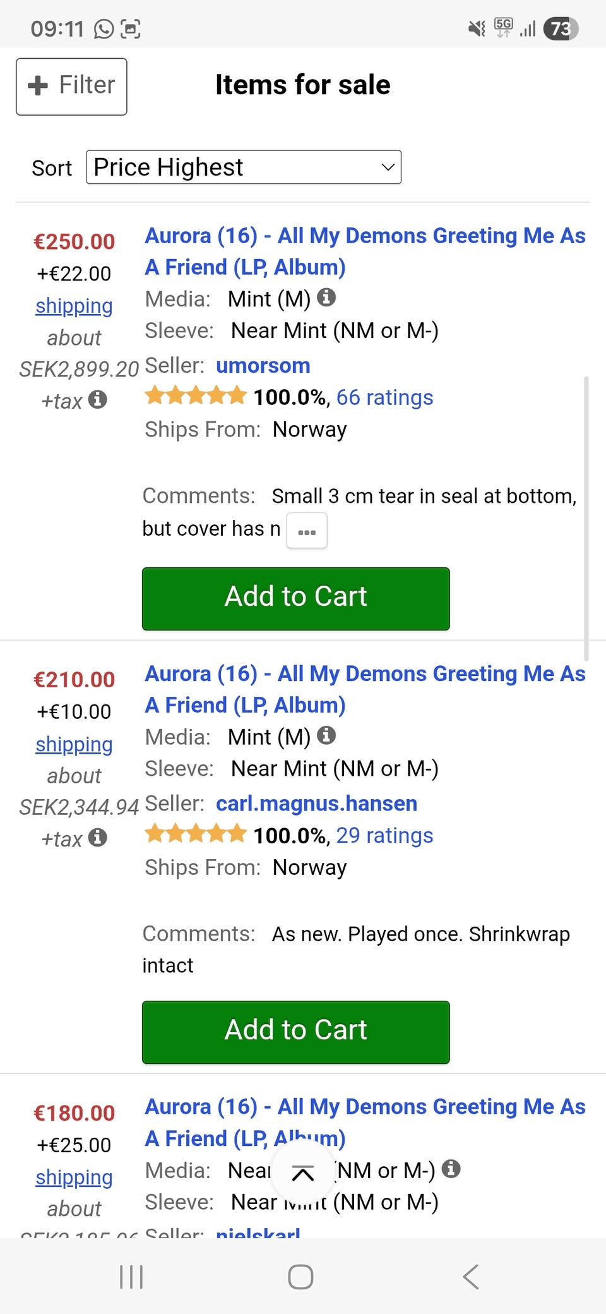Tap the Android back navigation icon
This screenshot has width=606, height=1314.
471,1277
